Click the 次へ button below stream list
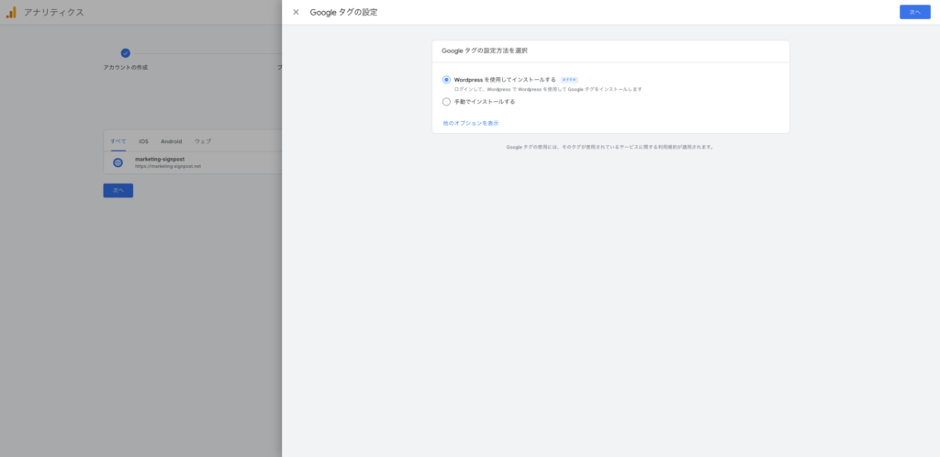The image size is (940, 457). coord(118,191)
